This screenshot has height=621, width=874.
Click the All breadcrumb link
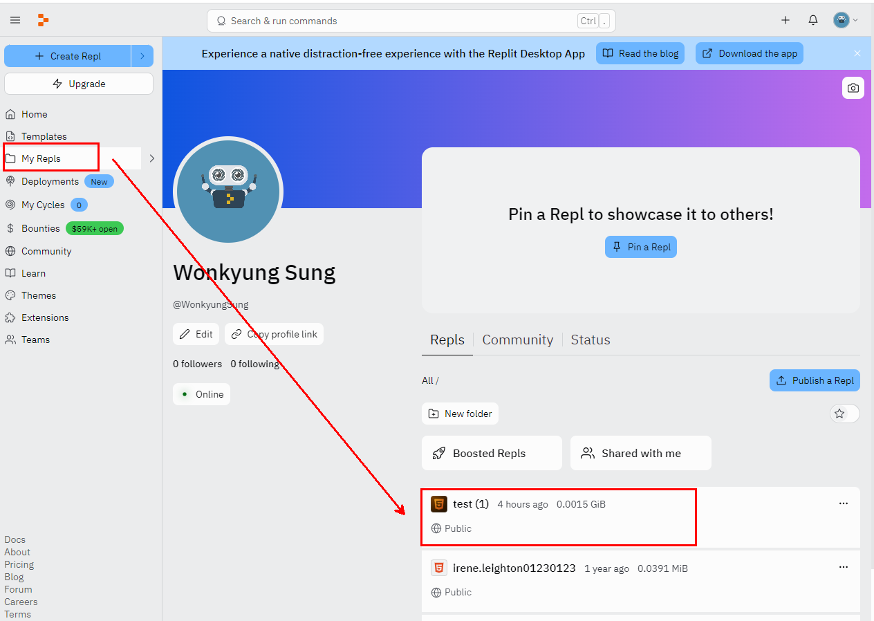pos(427,380)
